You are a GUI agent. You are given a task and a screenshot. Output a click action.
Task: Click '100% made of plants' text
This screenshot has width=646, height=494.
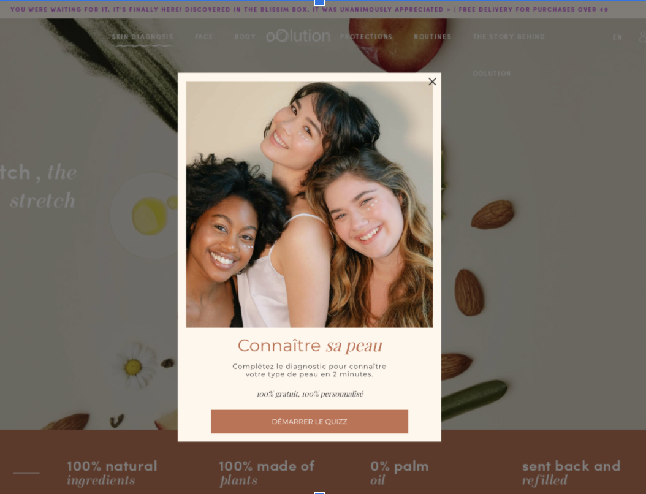coord(267,473)
